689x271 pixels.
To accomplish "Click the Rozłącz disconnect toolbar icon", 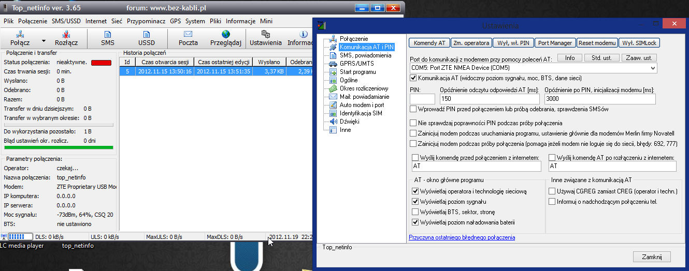I will (66, 35).
